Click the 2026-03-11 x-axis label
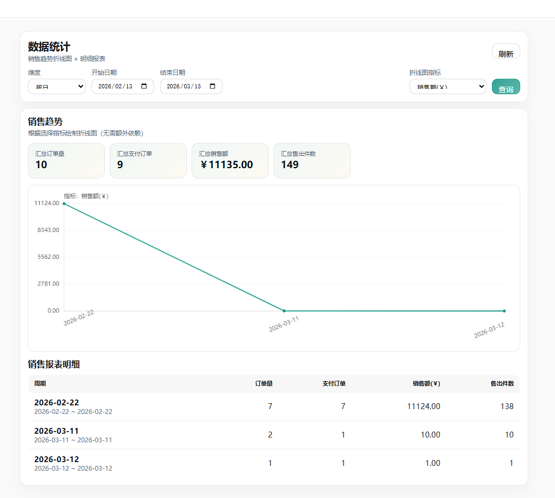The width and height of the screenshot is (555, 498). tap(284, 324)
